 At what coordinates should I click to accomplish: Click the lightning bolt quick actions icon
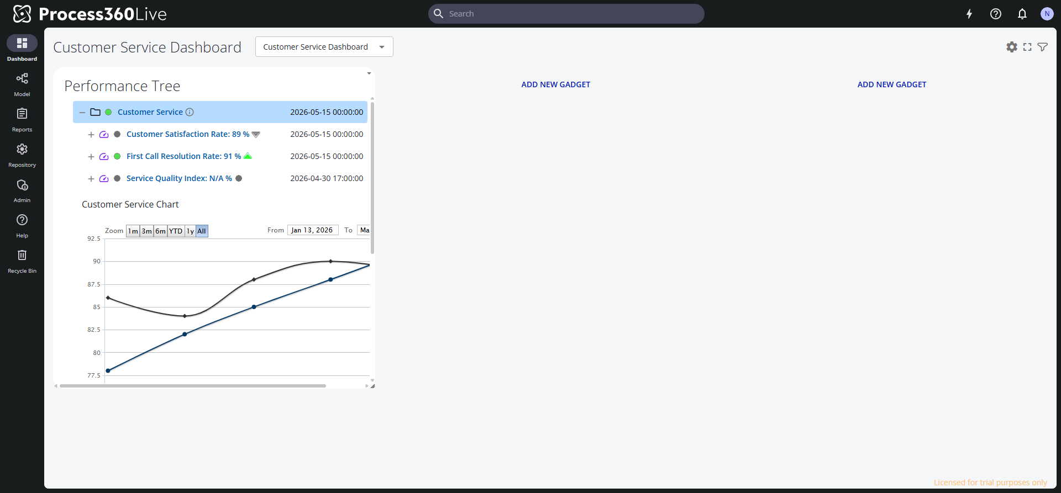click(x=969, y=14)
